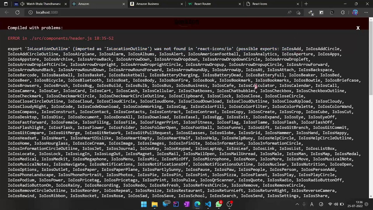Click the 'Compiled with problems:' heading
The width and height of the screenshot is (373, 210).
[35, 28]
